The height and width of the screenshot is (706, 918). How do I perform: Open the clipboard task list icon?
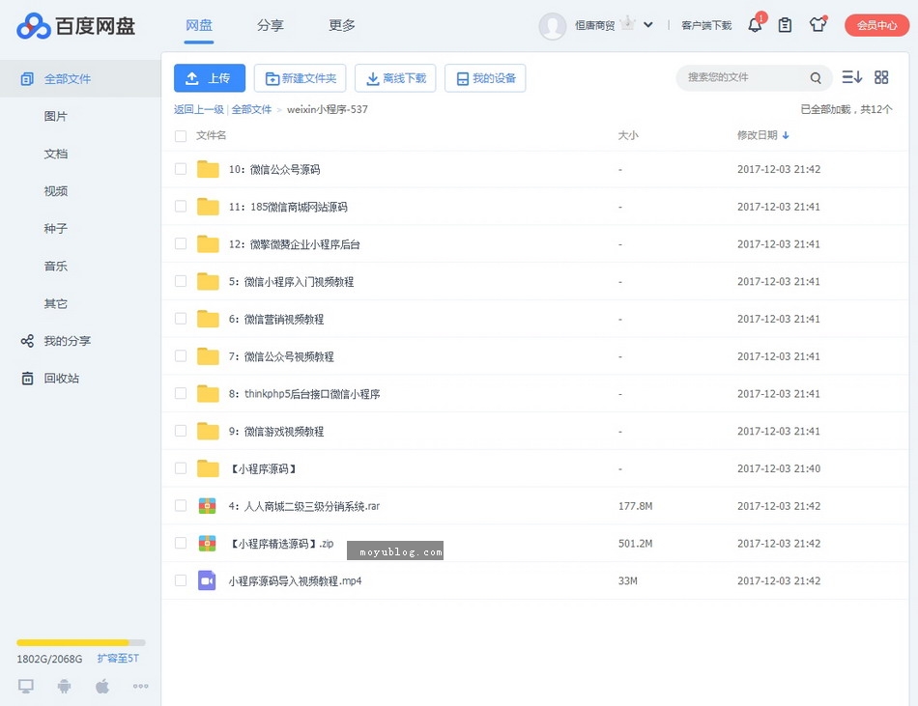pyautogui.click(x=785, y=25)
